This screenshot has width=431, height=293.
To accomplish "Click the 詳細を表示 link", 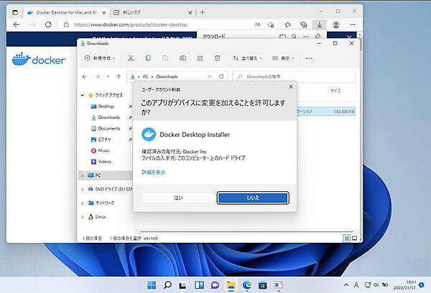I will [154, 173].
